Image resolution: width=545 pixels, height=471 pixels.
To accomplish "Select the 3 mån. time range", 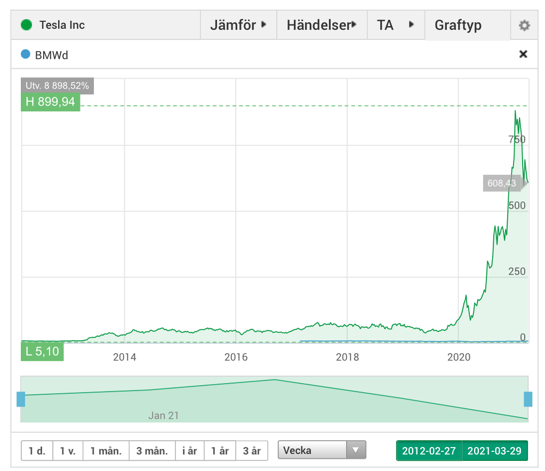I will pyautogui.click(x=152, y=451).
